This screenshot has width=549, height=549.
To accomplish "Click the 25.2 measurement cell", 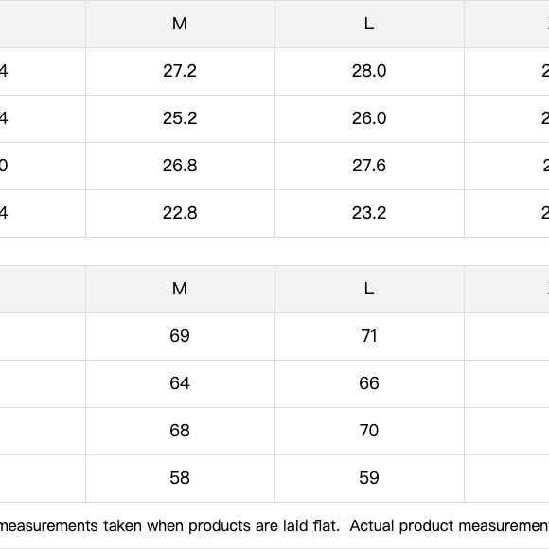I will pos(180,118).
